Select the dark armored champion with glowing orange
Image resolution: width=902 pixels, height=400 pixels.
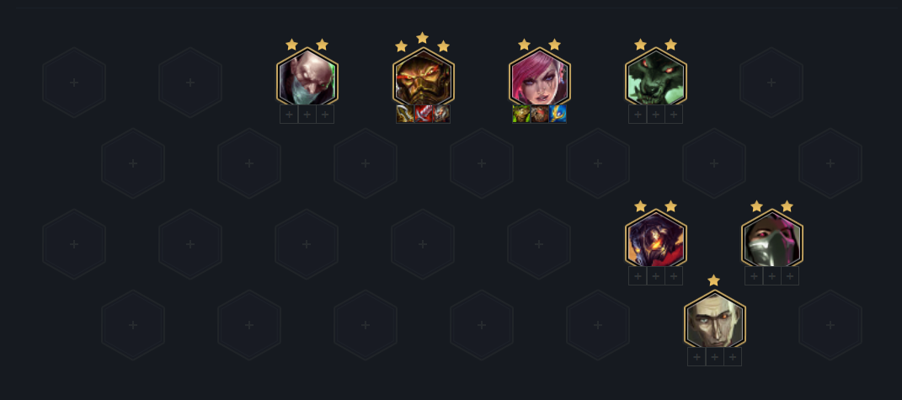coord(656,240)
